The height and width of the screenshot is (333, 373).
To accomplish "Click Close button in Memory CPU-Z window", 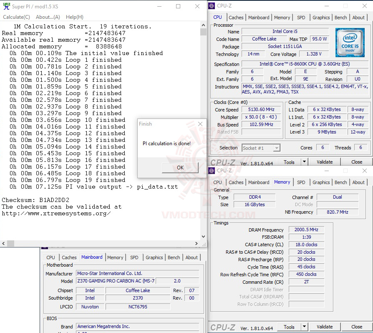I will pos(357,327).
